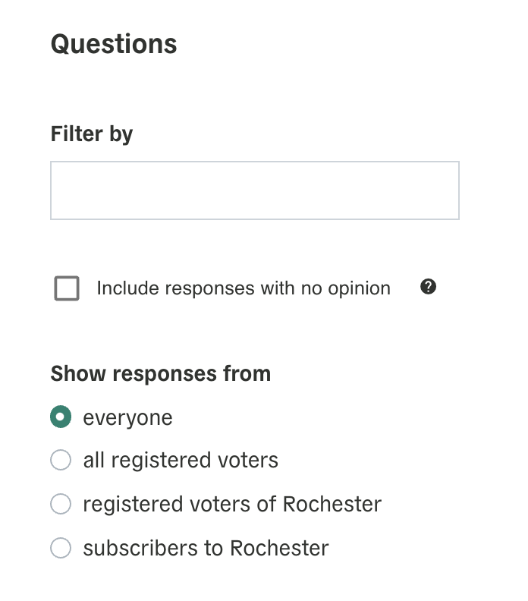
Task: Focus the Filter by text input
Action: point(255,190)
